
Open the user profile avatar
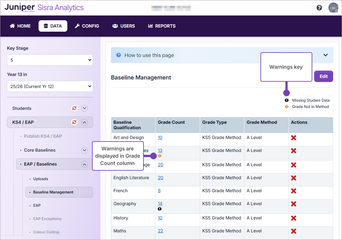[333, 8]
